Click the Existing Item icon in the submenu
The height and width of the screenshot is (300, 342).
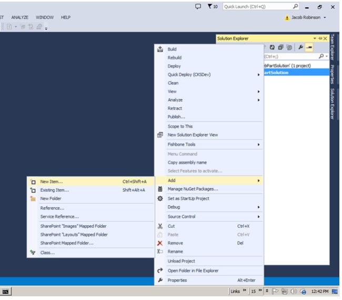point(33,190)
